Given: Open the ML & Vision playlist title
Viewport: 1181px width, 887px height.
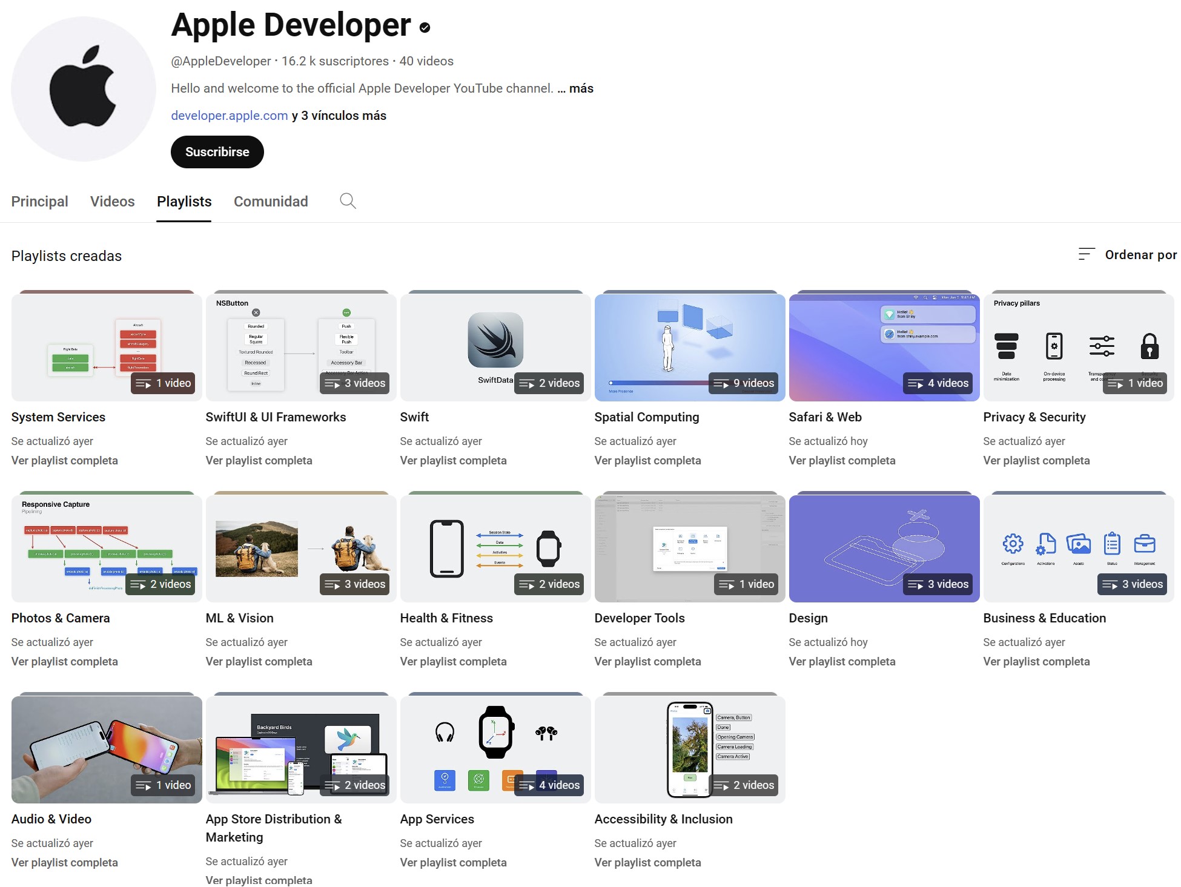Looking at the screenshot, I should [x=239, y=618].
